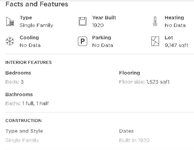
Task: Click the Baths: 1 full, 1 half entry
Action: 27,103
